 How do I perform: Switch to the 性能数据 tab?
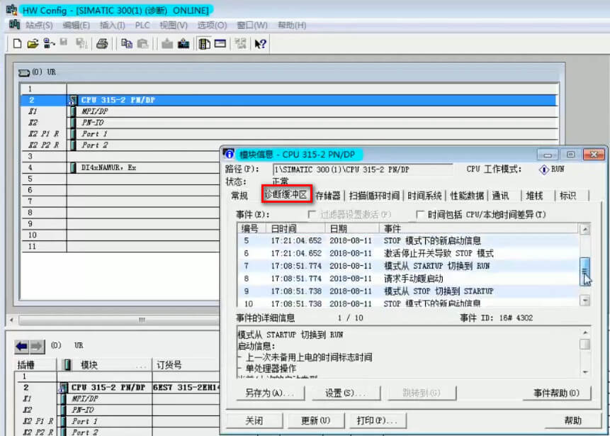click(467, 196)
